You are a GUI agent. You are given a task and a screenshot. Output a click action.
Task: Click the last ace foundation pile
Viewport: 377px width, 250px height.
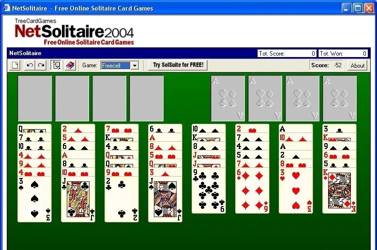(x=339, y=98)
